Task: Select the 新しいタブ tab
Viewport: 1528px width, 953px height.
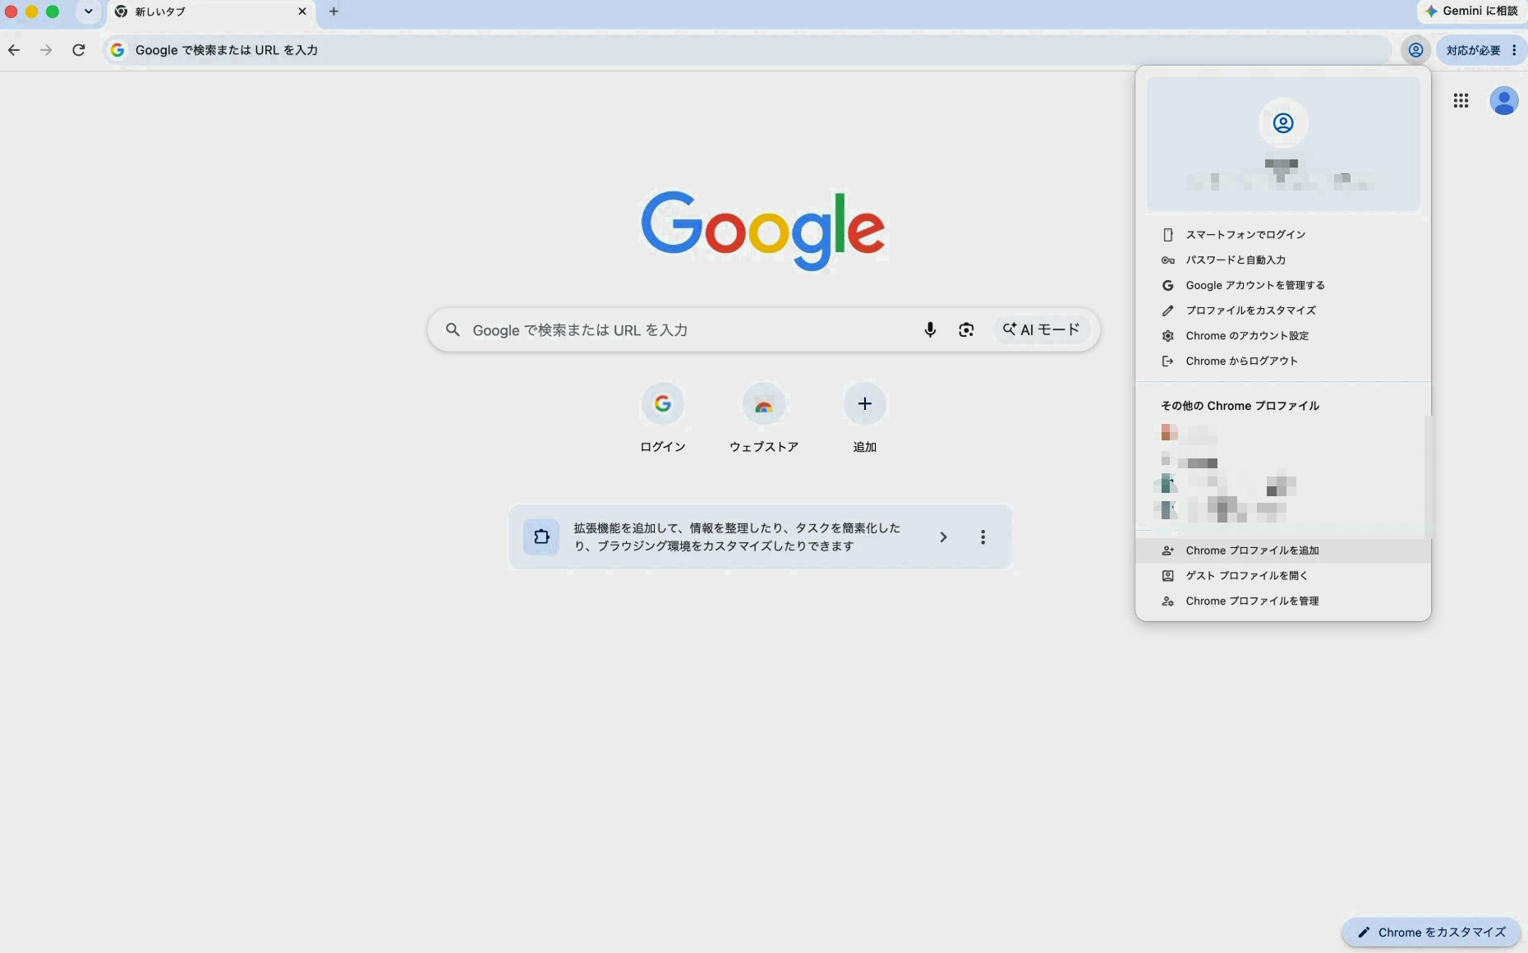Action: pos(211,12)
